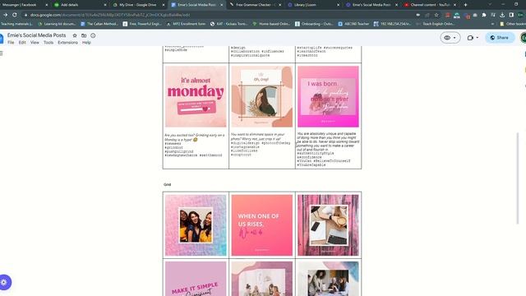This screenshot has width=526, height=296.
Task: Open the Google account avatar in Docs
Action: tap(524, 38)
